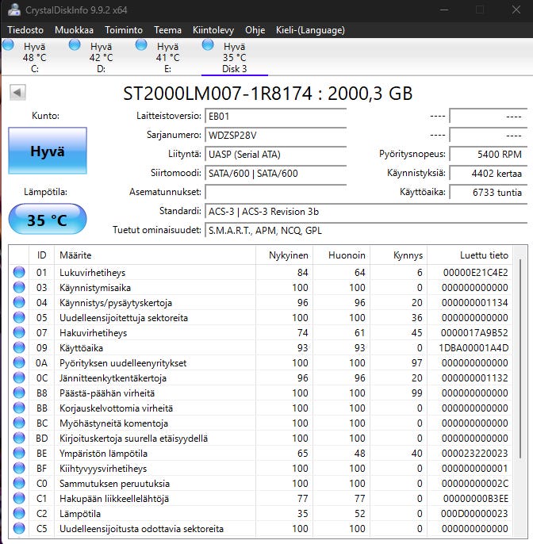Select the Disk 3 tab at 35 °C
The image size is (533, 544).
234,57
